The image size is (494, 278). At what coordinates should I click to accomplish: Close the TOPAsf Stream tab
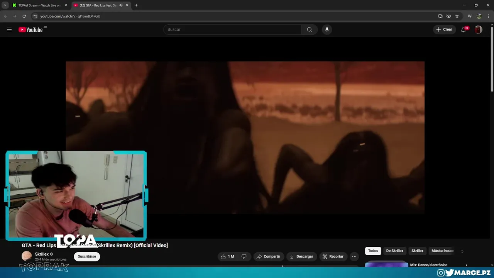coord(66,5)
